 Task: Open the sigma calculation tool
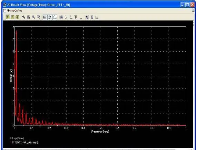tap(92, 17)
